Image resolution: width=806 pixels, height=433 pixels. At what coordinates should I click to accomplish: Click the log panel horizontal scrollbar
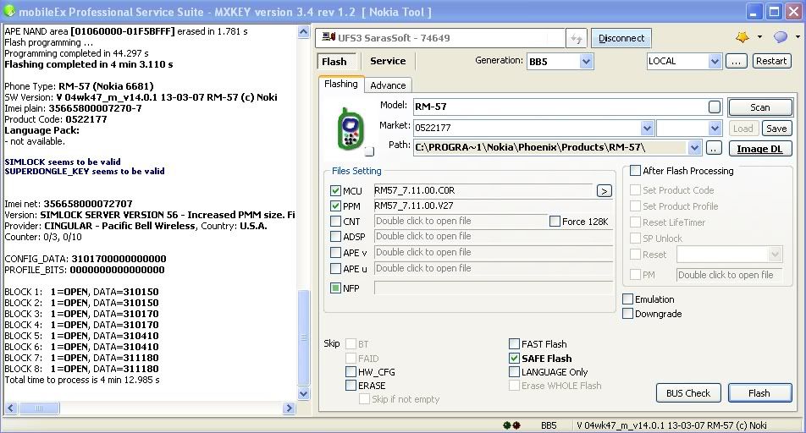152,408
